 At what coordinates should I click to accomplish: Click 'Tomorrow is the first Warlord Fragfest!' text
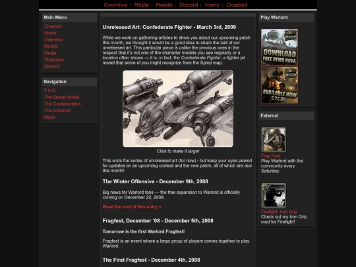tap(144, 231)
